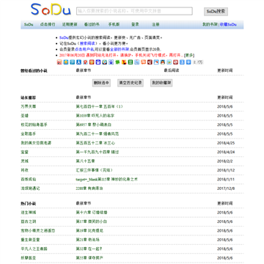This screenshot has width=264, height=264.
Task: Open hot novel chapter 第32章 在一起？
Action: point(89,249)
